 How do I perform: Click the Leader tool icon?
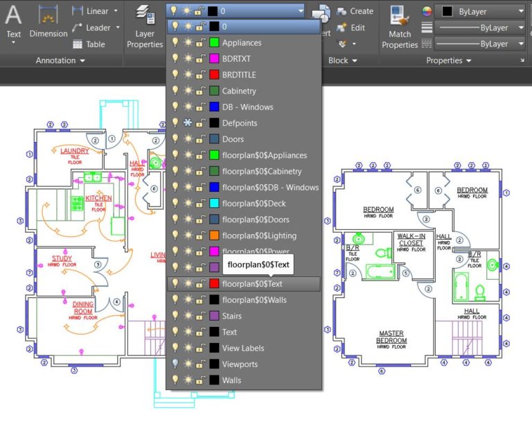(78, 28)
